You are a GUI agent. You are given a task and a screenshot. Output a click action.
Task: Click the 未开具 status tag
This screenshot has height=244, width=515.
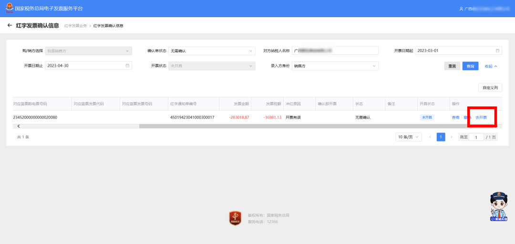pyautogui.click(x=427, y=117)
